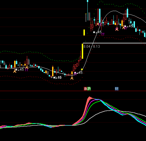Click the orange person icon at the chart trough

72,78
